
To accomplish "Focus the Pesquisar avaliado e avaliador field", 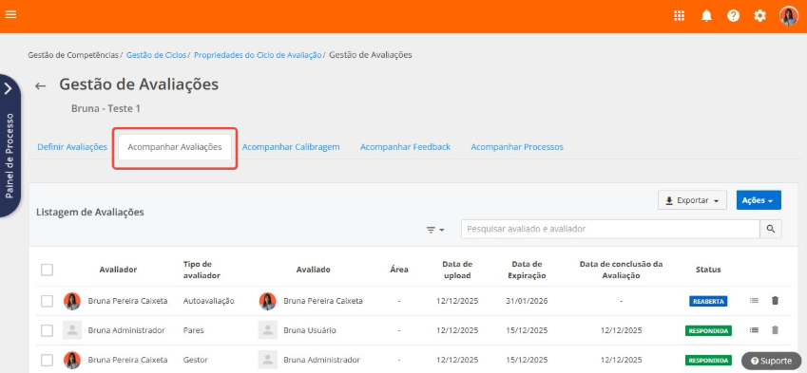I will [610, 229].
